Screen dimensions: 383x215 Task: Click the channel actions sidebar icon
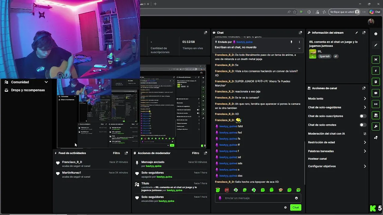376,115
